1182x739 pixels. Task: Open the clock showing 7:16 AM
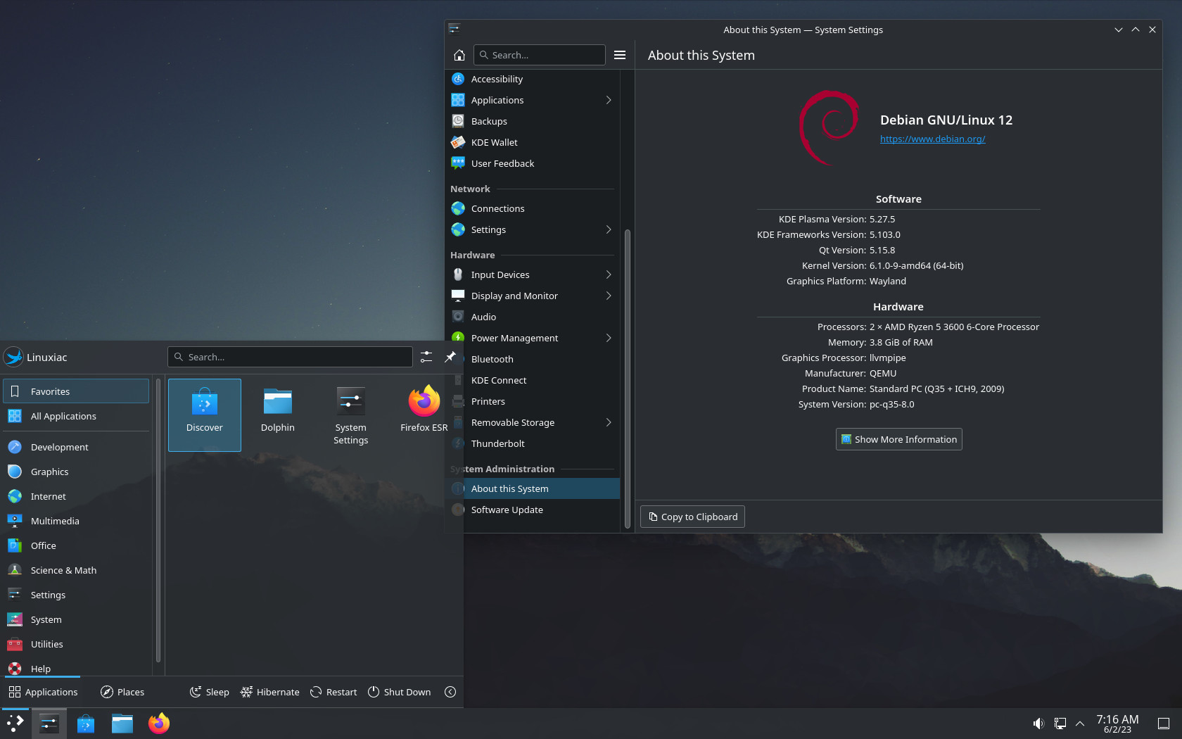tap(1117, 724)
